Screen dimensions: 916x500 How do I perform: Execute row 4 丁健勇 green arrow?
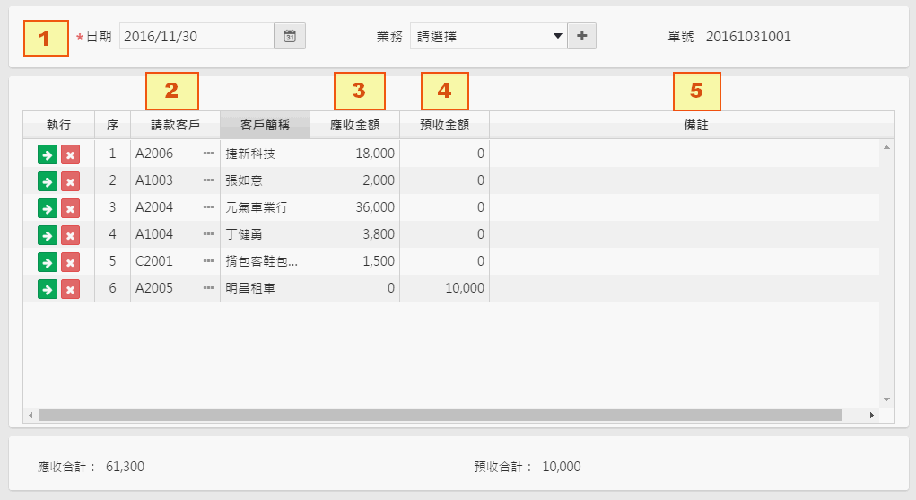[48, 235]
